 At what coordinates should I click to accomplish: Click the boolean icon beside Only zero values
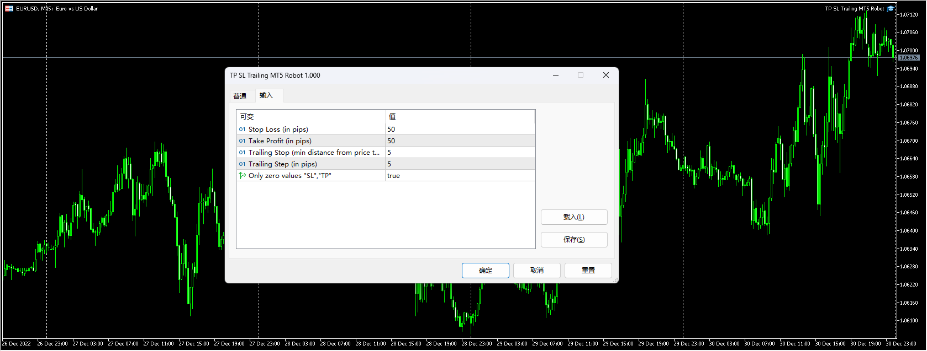click(x=242, y=176)
